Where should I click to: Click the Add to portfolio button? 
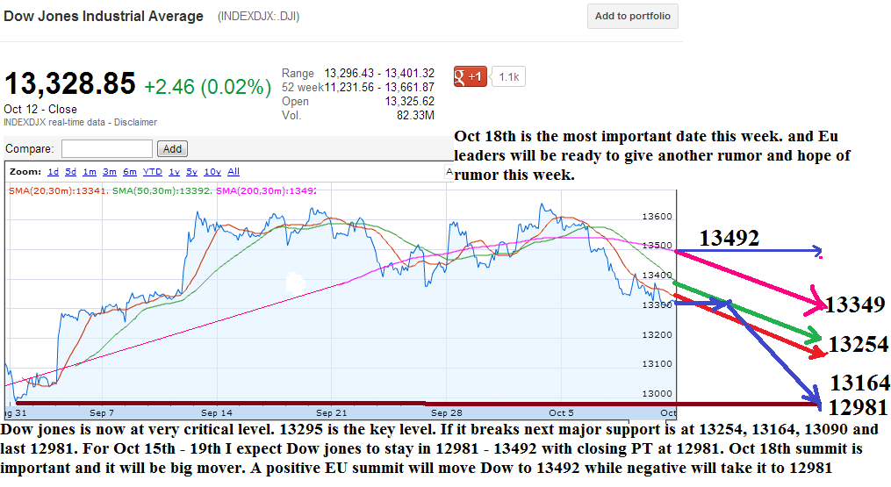pos(632,17)
